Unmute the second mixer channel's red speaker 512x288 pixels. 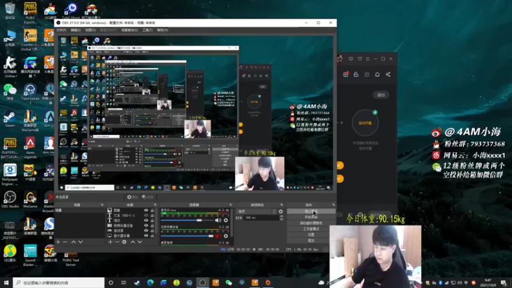pyautogui.click(x=218, y=236)
